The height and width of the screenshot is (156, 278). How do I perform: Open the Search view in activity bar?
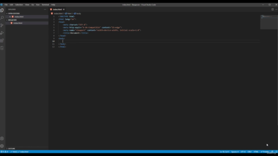coord(2,18)
